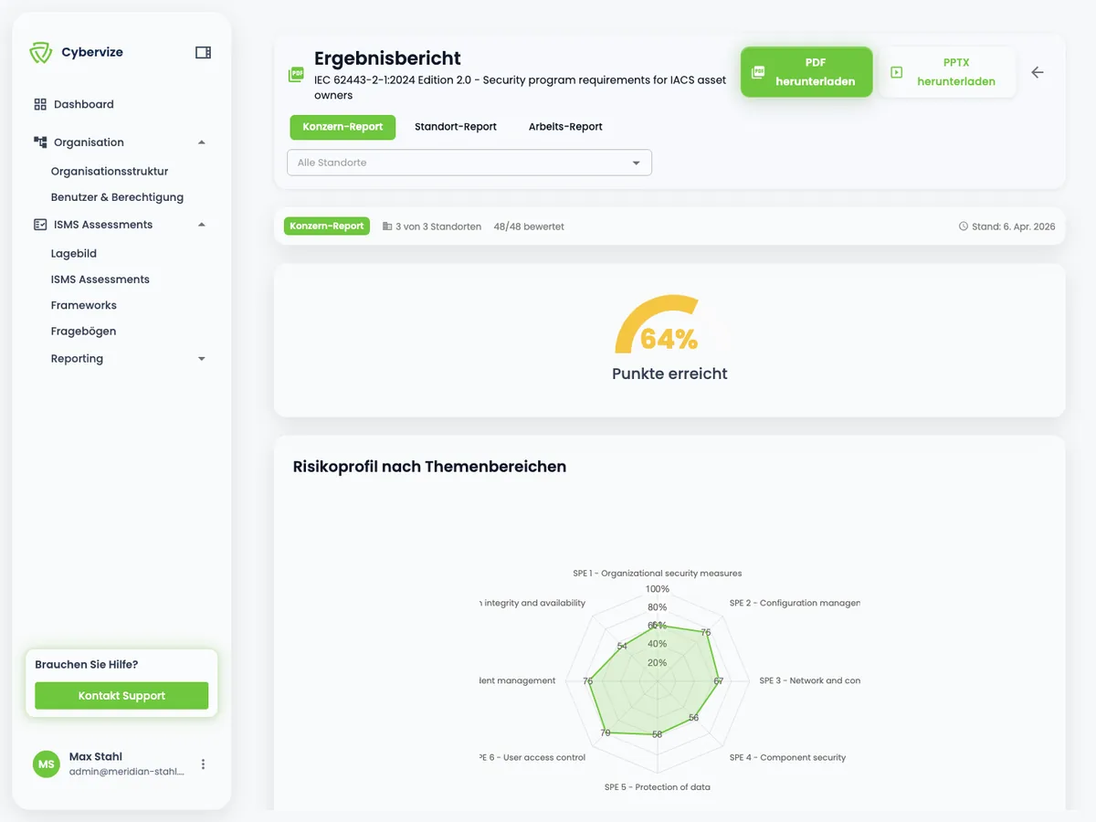Viewport: 1096px width, 822px height.
Task: Click the Kontakt Support button
Action: click(x=121, y=695)
